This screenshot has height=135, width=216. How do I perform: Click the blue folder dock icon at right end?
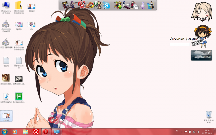click(x=151, y=5)
